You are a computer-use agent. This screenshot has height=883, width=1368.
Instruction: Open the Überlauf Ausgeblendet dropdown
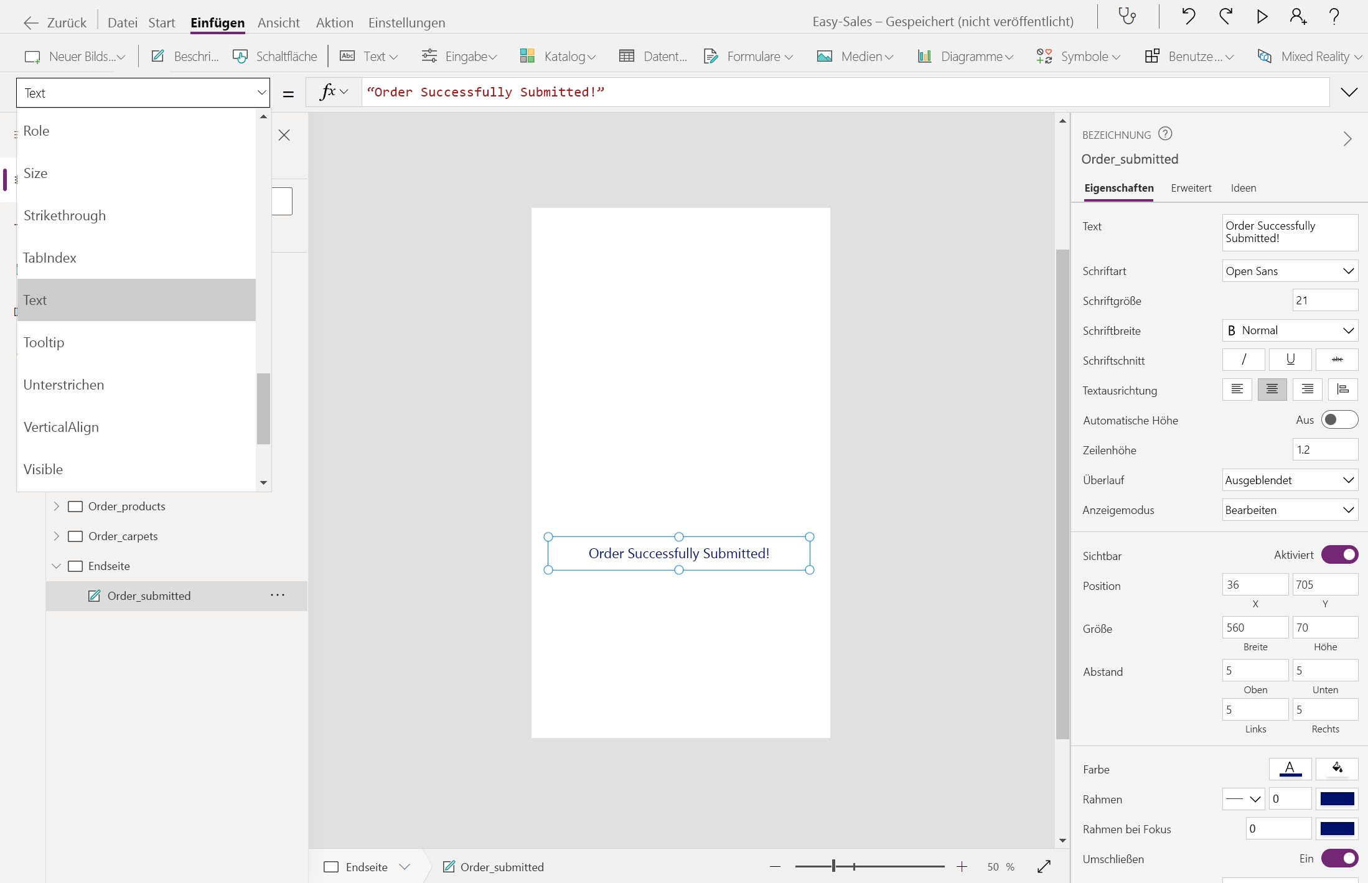(x=1289, y=480)
